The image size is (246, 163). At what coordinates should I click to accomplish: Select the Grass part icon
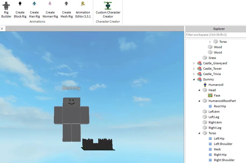click(205, 58)
